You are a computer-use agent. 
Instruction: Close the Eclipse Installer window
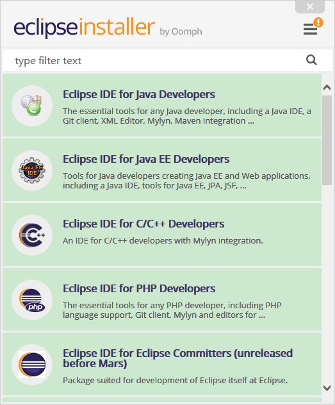(310, 6)
